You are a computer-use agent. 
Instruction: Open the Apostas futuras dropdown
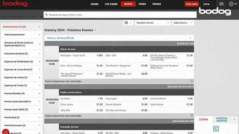click(x=152, y=23)
